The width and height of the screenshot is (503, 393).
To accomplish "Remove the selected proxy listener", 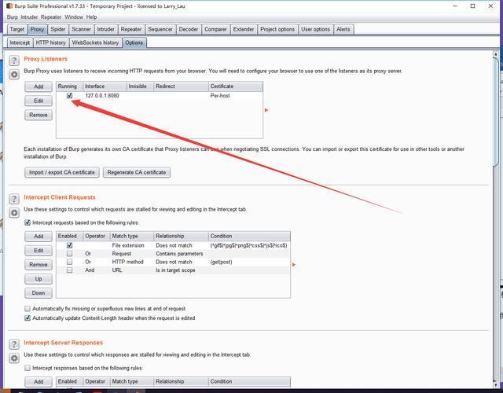I will pyautogui.click(x=39, y=115).
